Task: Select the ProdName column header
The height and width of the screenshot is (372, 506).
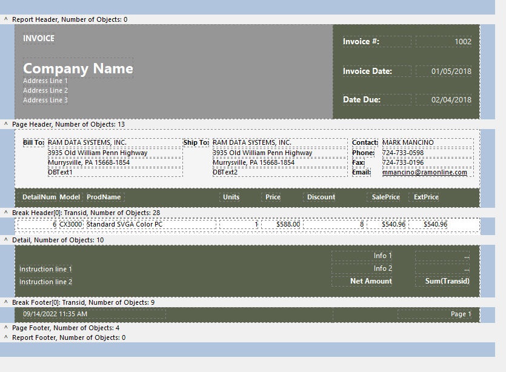Action: 105,197
